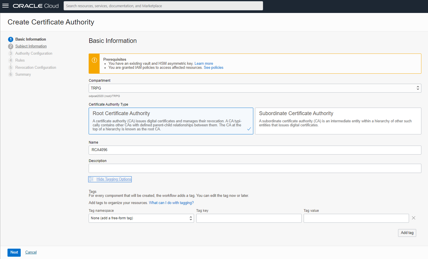The height and width of the screenshot is (259, 428).
Task: Click the Description input field
Action: pyautogui.click(x=255, y=168)
